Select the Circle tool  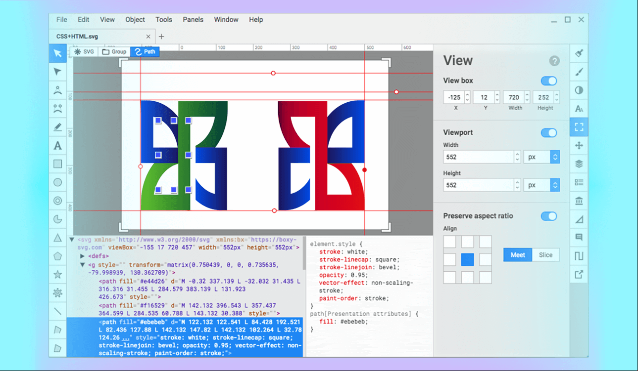(x=58, y=182)
